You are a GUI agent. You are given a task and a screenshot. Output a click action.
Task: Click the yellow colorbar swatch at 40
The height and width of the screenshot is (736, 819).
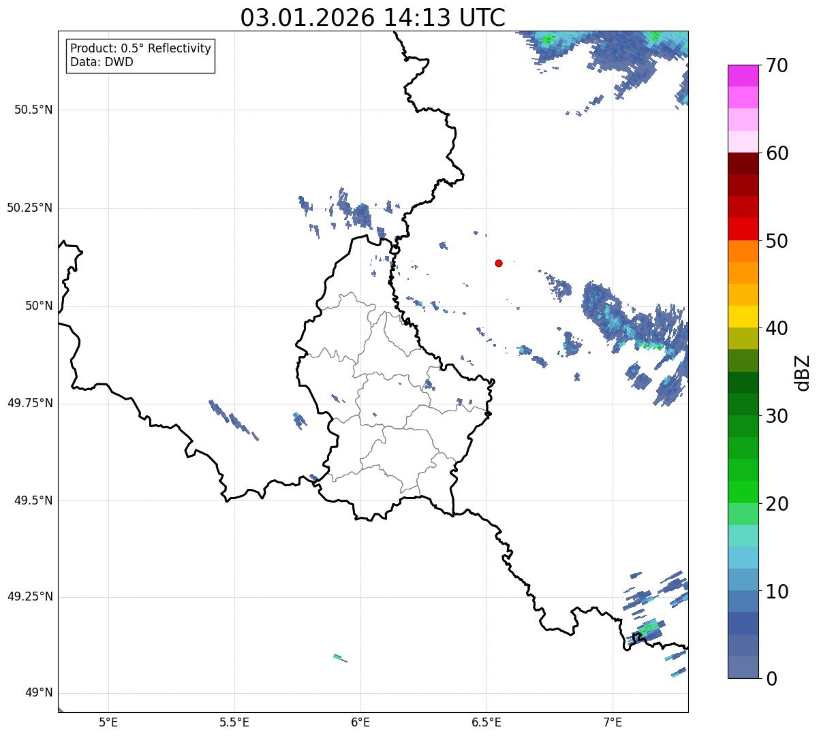[x=743, y=317]
